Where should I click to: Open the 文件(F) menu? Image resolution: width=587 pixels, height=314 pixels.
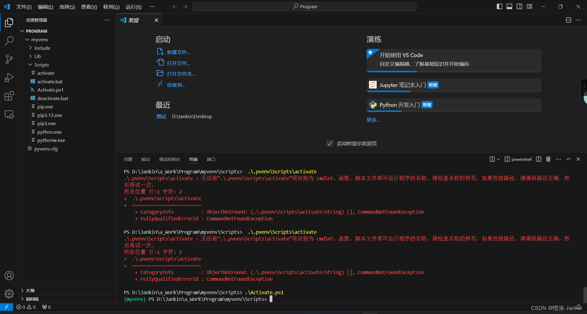tap(24, 7)
